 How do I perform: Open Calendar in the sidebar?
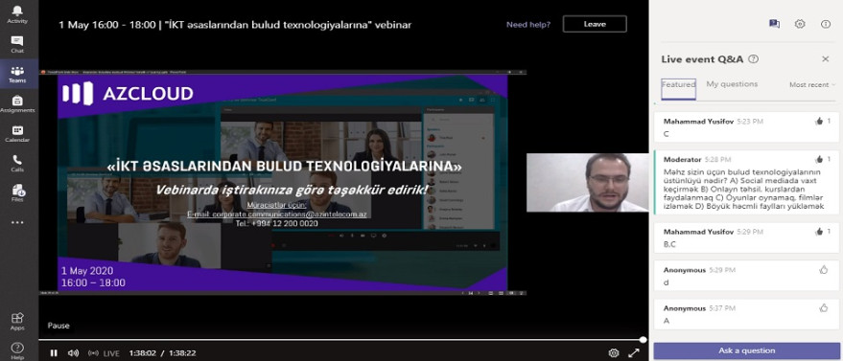tap(17, 133)
